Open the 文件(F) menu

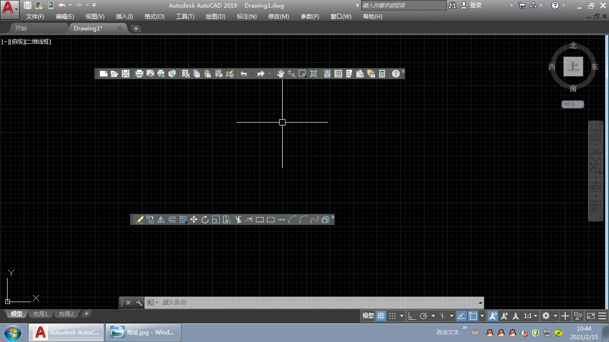click(x=35, y=16)
